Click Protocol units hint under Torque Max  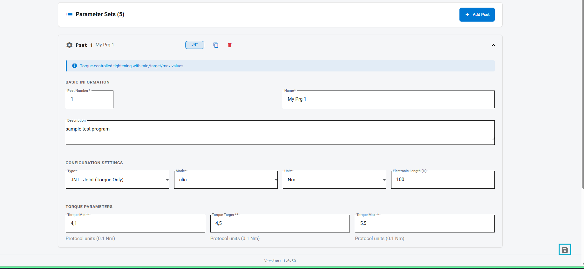click(x=380, y=239)
